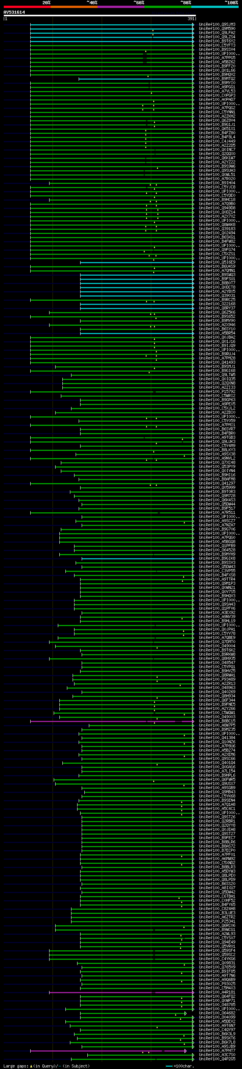Screen dimensions: 242x1069
Task: Click the red ~20% identity legend segment
Action: coord(27,7)
